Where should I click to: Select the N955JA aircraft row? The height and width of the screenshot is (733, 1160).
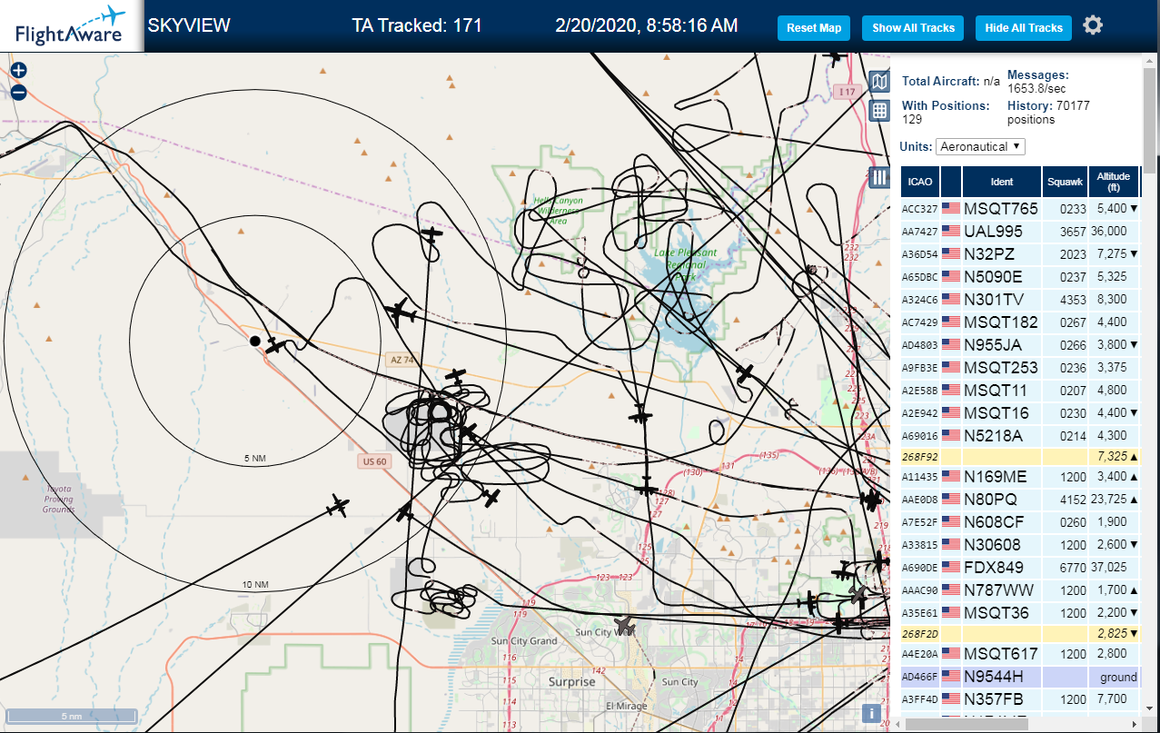pos(1020,344)
